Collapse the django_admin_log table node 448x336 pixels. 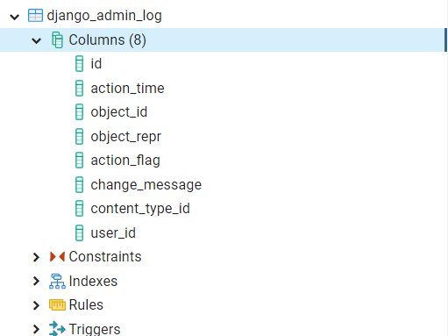[x=15, y=17]
